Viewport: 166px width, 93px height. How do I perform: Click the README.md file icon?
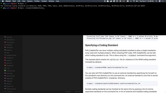pos(5,65)
